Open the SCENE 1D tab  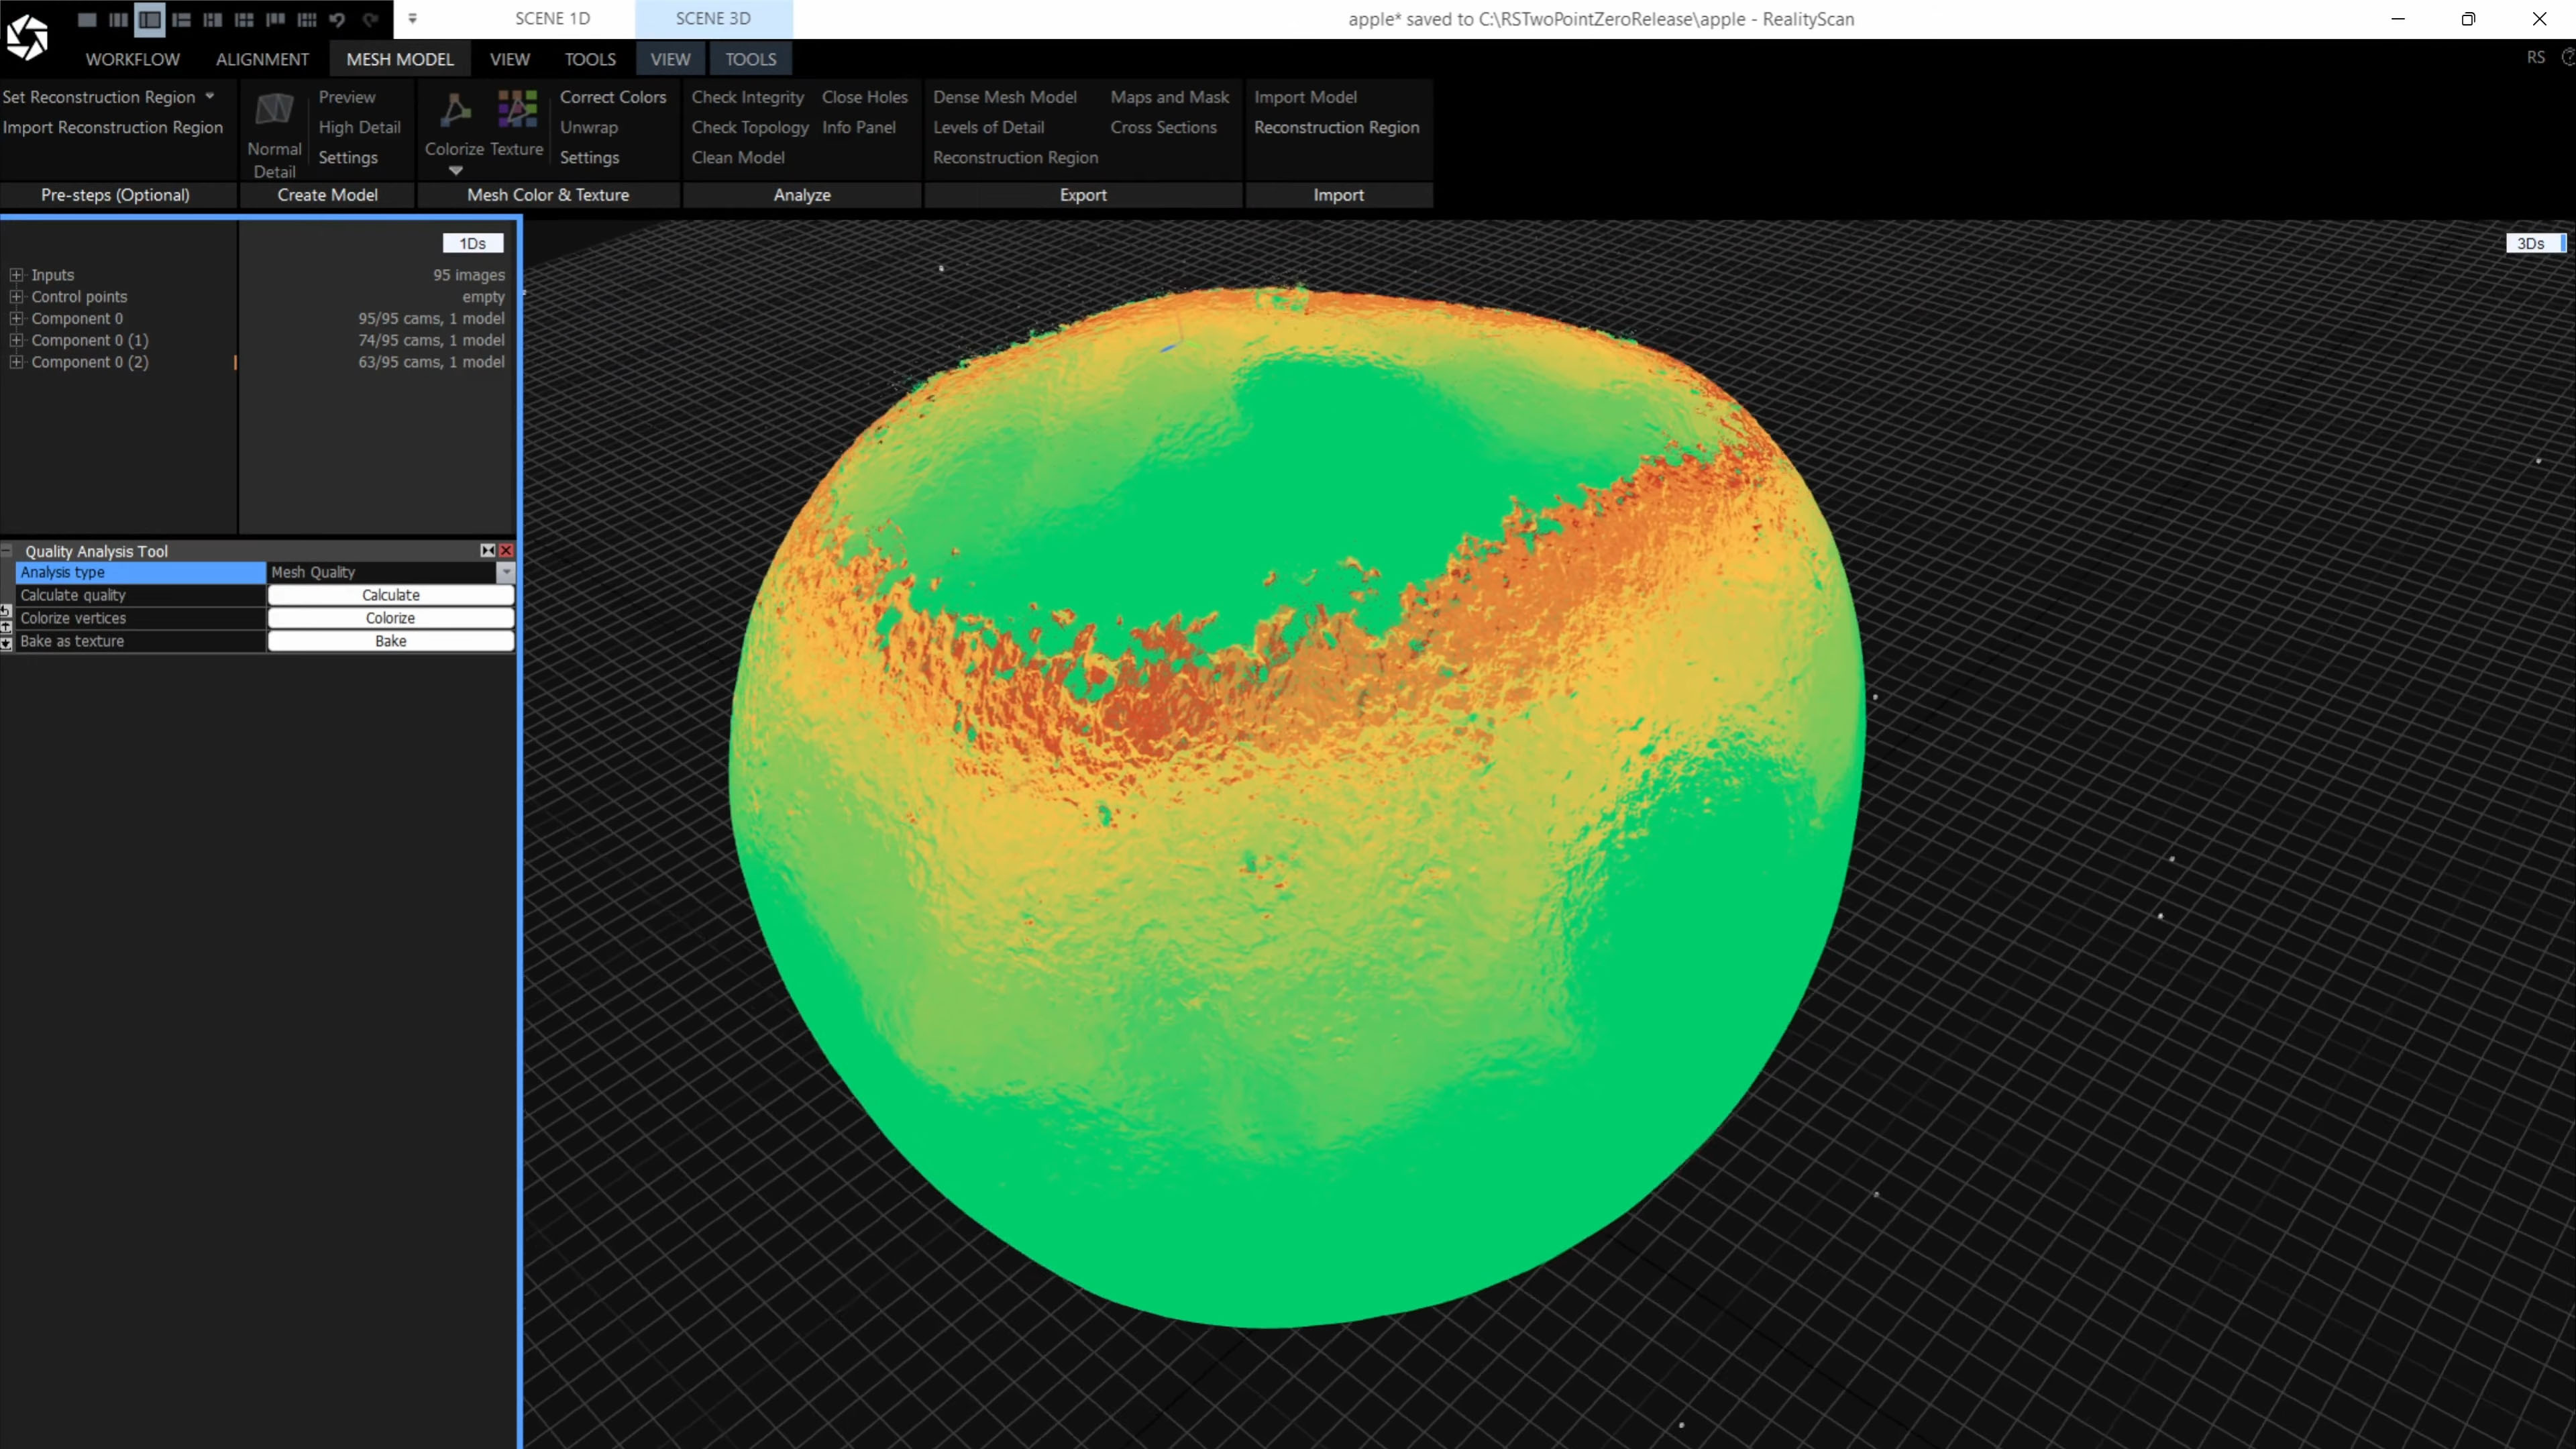[x=552, y=18]
